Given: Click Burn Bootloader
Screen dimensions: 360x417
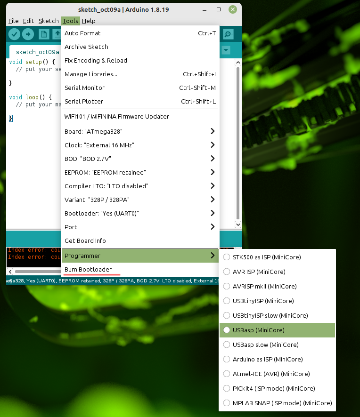Looking at the screenshot, I should click(140, 269).
